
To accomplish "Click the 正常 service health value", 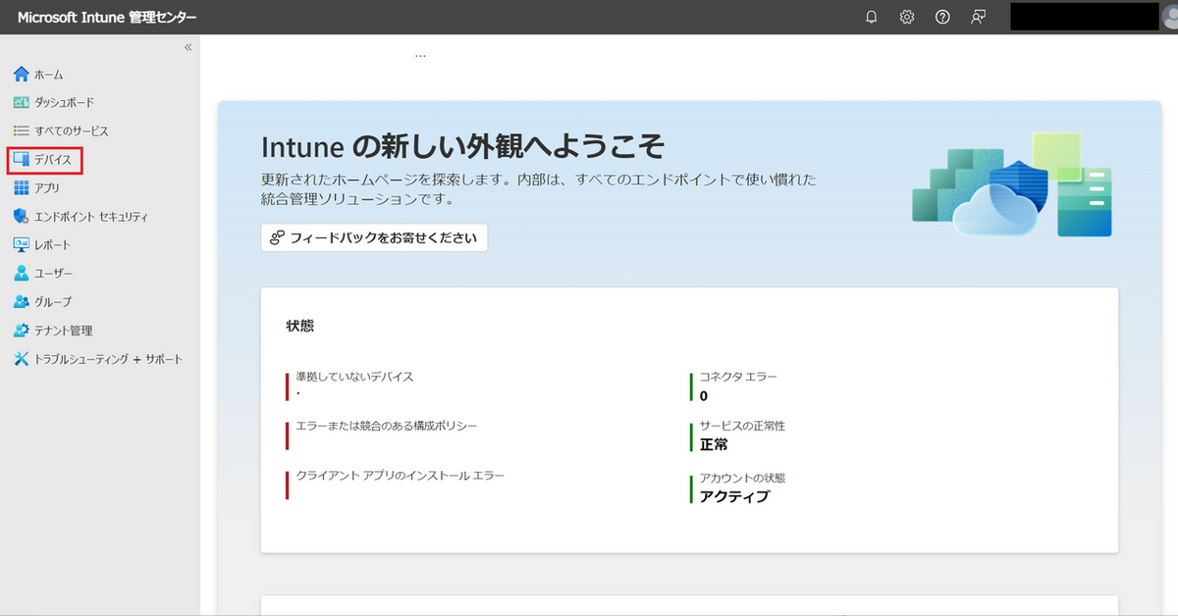I will coord(714,444).
